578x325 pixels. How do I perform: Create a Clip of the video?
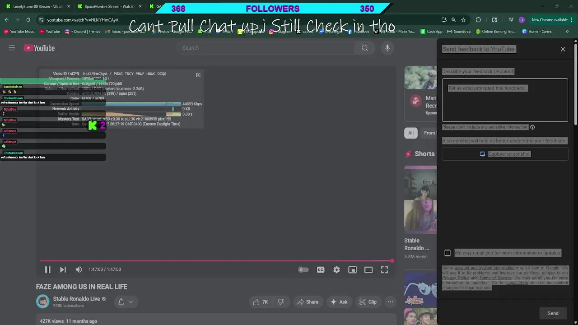[368, 302]
